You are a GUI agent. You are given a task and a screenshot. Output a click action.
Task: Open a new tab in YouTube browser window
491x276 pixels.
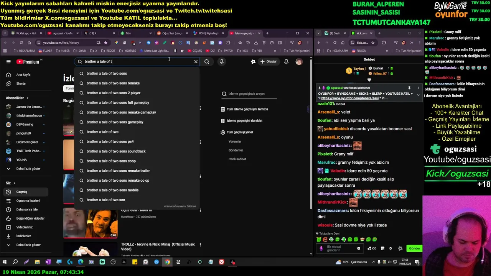pos(267,33)
